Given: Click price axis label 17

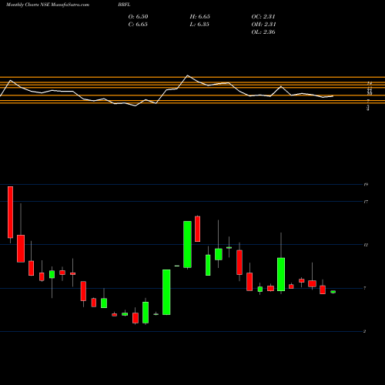Looking at the screenshot, I should point(366,202).
